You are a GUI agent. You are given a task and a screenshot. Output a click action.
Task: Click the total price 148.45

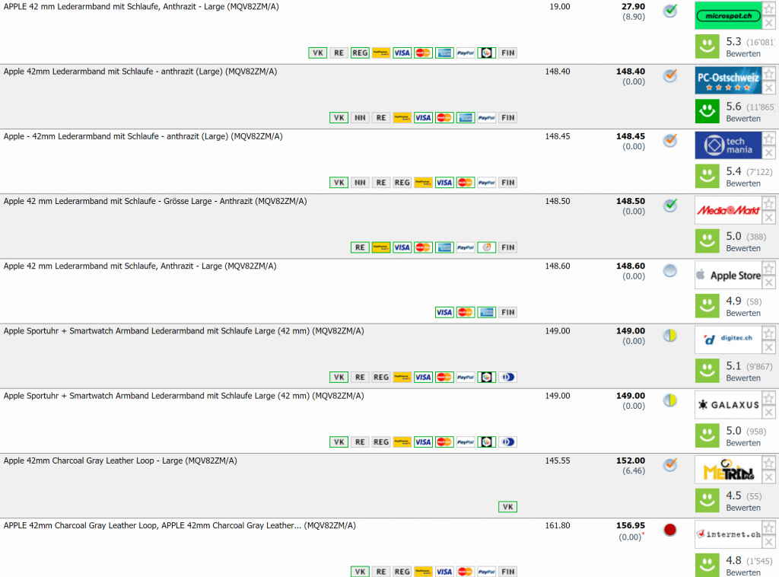point(631,136)
